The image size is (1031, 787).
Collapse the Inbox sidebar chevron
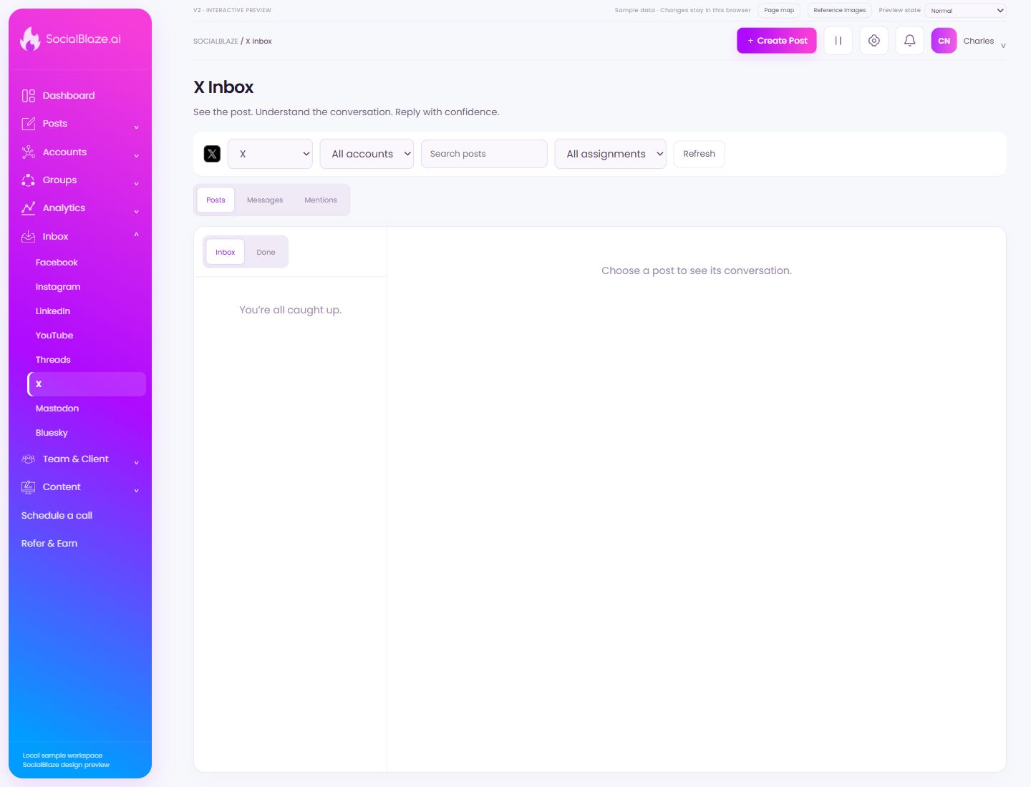point(136,235)
